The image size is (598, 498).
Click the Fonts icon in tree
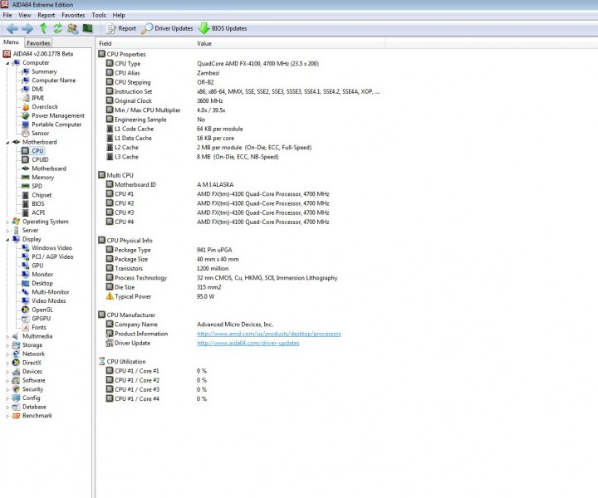(25, 327)
